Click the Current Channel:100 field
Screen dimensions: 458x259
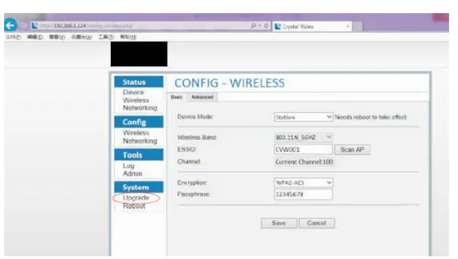[304, 161]
